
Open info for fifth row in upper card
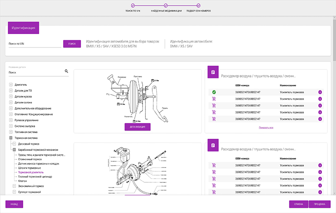tap(320, 119)
